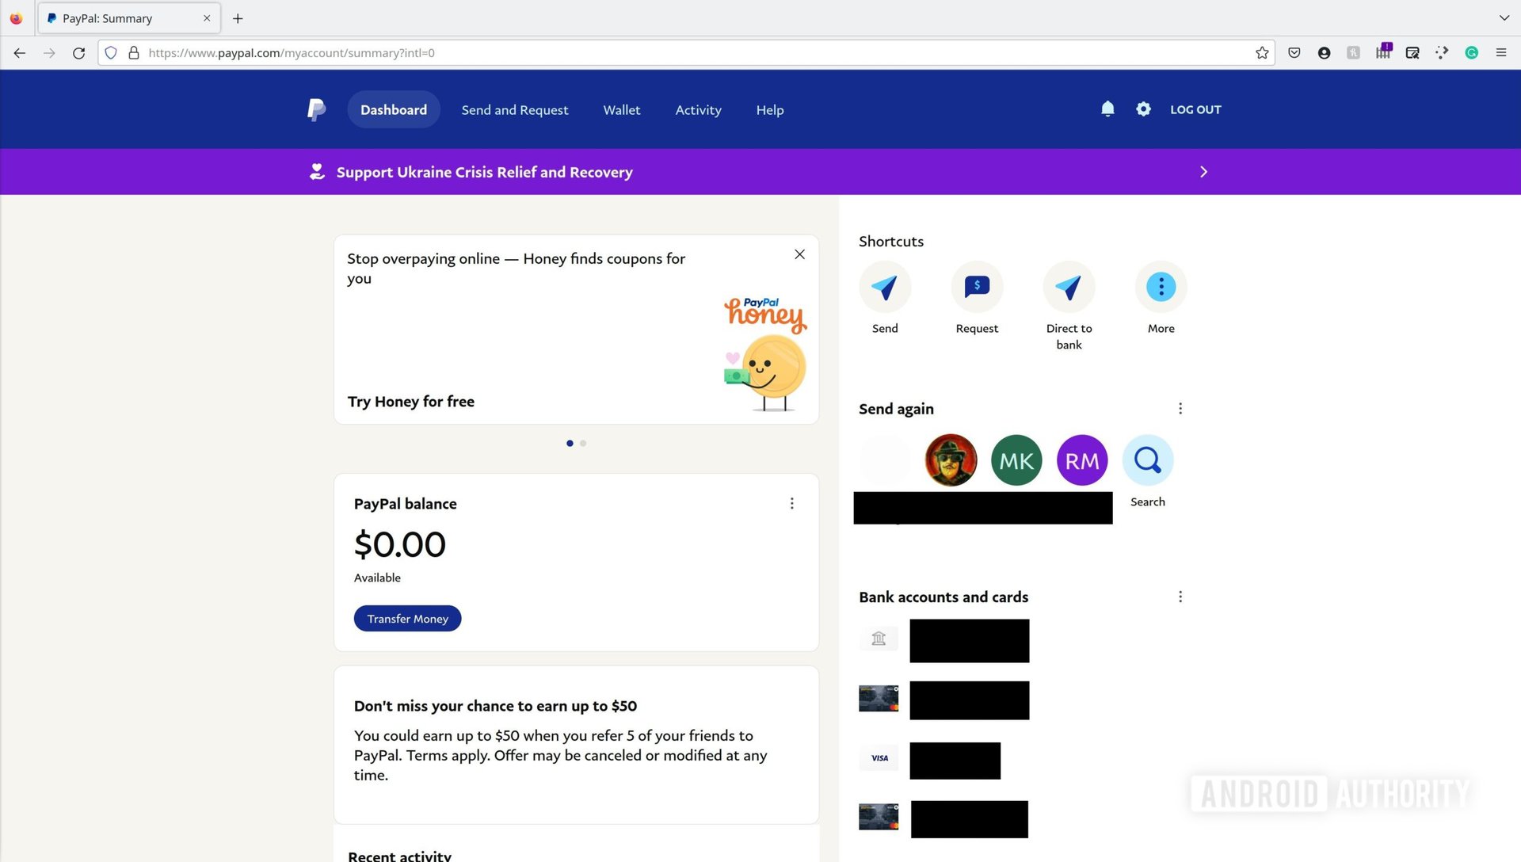Dismiss the Honey promotional banner

point(799,254)
